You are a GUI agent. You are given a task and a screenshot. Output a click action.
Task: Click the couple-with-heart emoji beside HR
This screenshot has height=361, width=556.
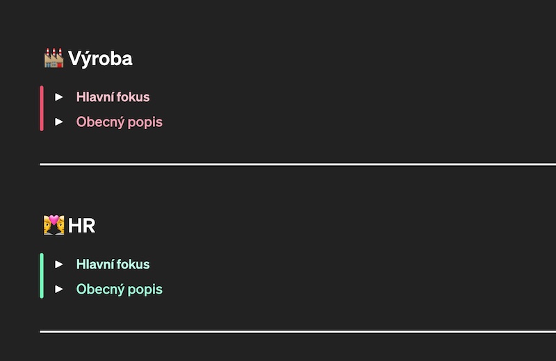point(54,225)
